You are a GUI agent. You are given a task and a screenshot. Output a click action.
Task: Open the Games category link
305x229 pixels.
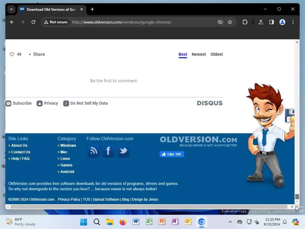66,165
